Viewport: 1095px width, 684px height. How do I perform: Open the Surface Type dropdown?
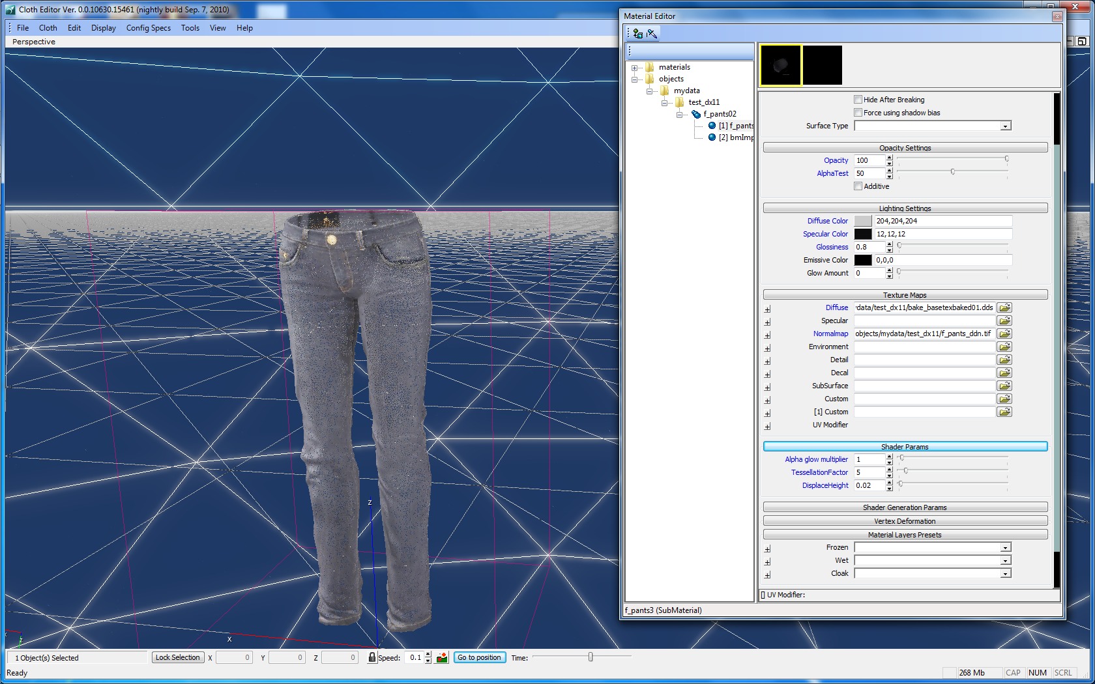coord(1005,126)
